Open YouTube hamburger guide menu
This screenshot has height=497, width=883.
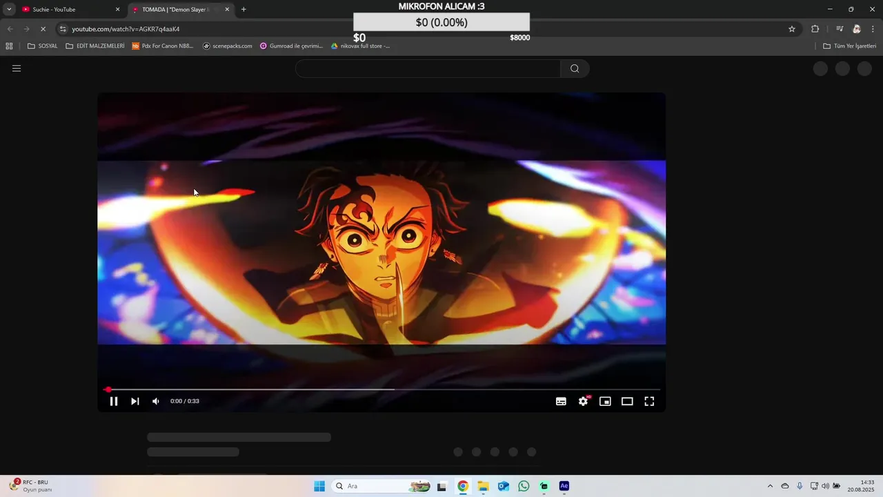[17, 68]
